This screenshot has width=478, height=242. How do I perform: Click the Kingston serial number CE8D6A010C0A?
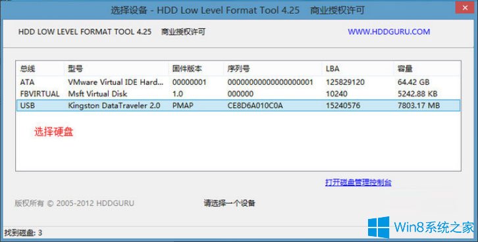tap(255, 106)
